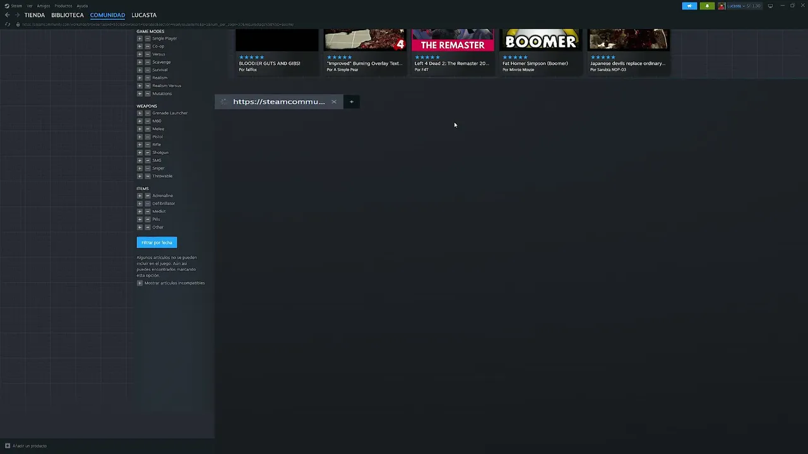
Task: Close the steamcommunity popup tab
Action: click(x=334, y=102)
